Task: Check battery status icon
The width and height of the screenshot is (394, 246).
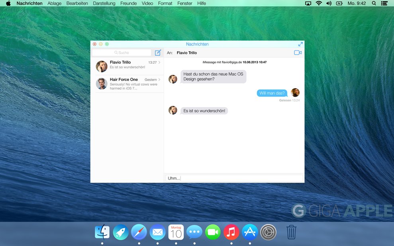Action: coord(339,3)
